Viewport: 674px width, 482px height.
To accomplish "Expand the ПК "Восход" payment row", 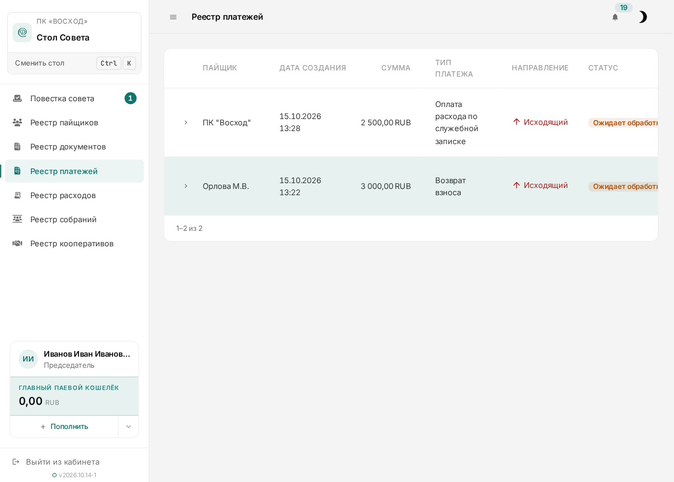I will coord(186,122).
